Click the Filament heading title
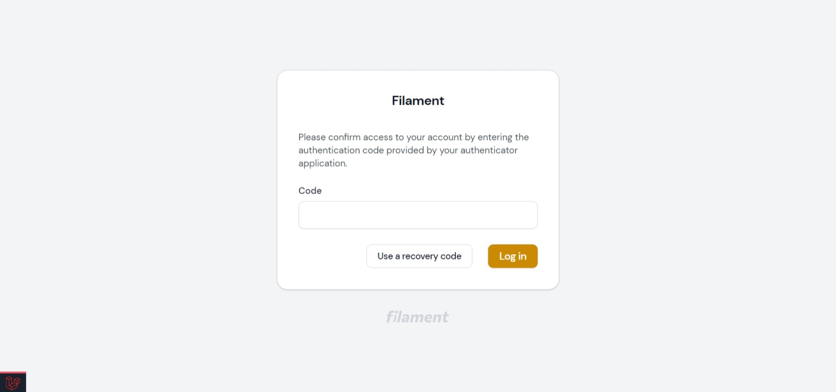The height and width of the screenshot is (392, 836). (418, 100)
